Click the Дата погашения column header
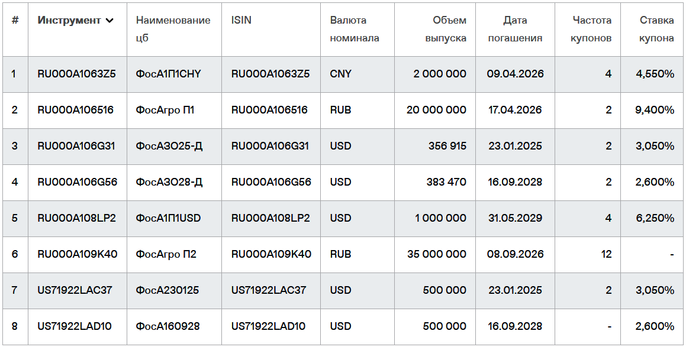The image size is (686, 347). tap(515, 29)
